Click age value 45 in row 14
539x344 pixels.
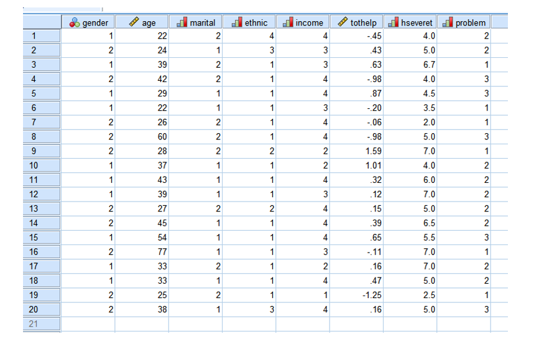pyautogui.click(x=162, y=223)
